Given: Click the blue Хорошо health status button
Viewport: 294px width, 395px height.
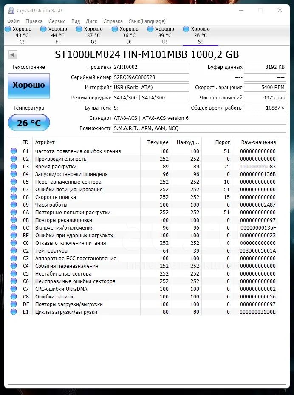Looking at the screenshot, I should click(x=29, y=85).
